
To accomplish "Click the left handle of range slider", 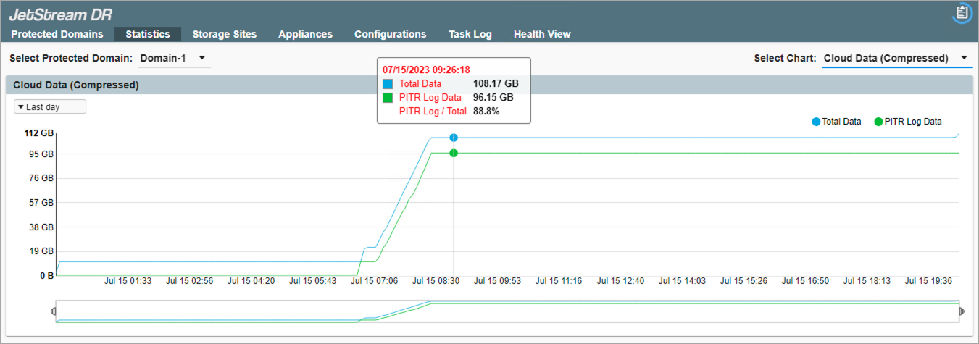I will pos(54,311).
